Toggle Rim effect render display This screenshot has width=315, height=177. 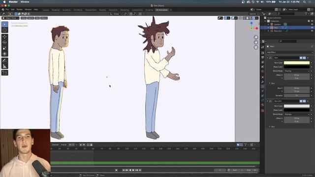[x=304, y=58]
